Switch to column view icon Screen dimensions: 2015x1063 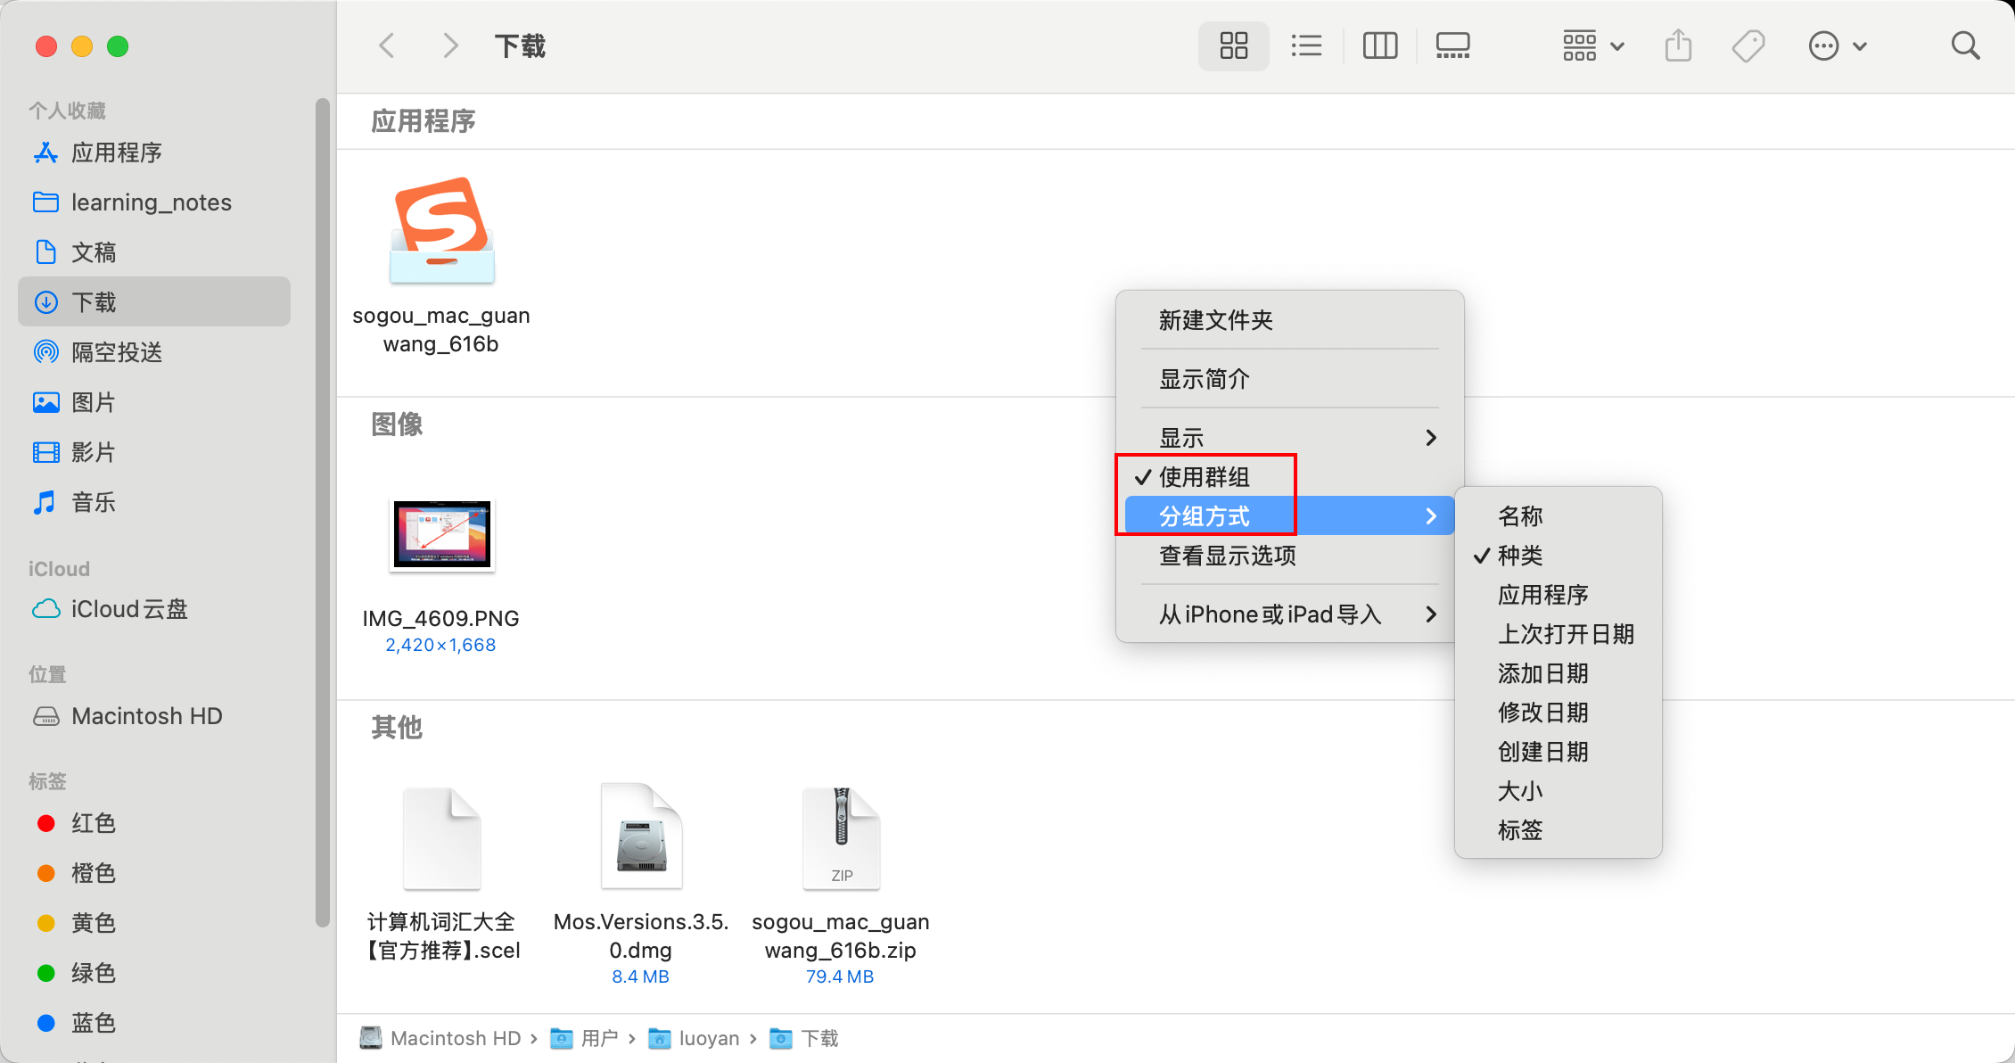point(1379,45)
